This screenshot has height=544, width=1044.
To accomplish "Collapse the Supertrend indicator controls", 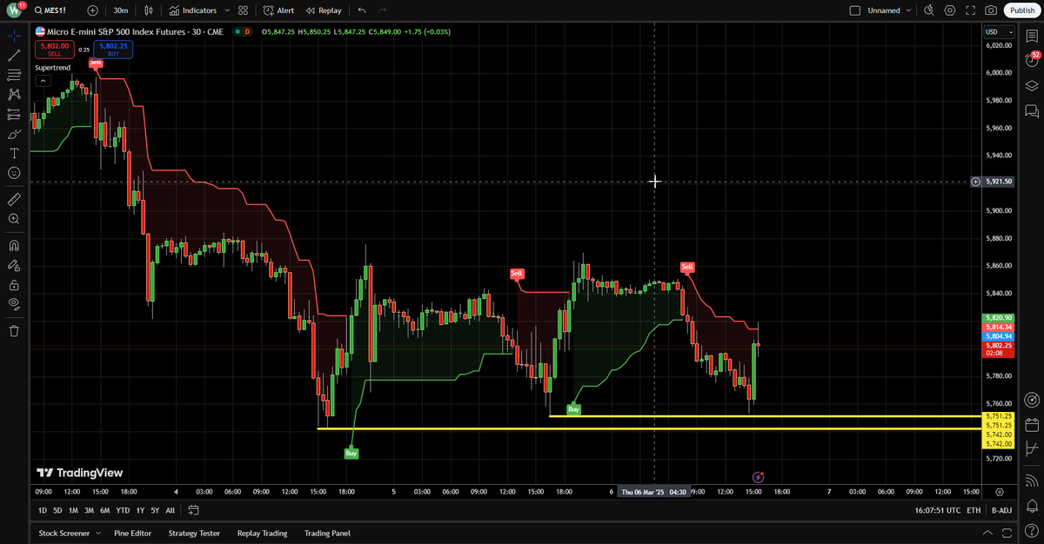I will point(43,80).
